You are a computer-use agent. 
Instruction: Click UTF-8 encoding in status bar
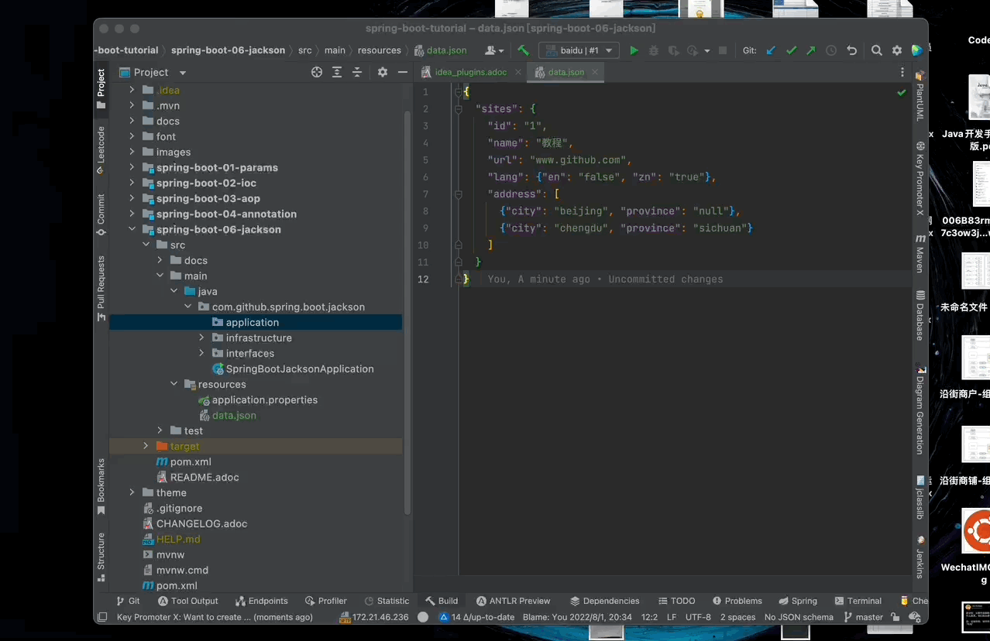click(698, 617)
